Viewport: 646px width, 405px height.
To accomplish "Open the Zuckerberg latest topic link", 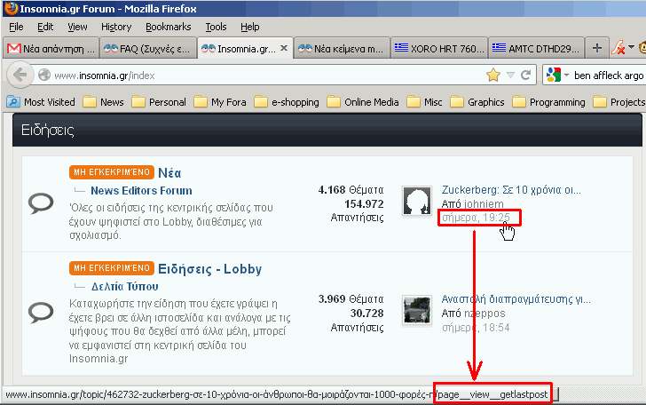I will [x=511, y=190].
